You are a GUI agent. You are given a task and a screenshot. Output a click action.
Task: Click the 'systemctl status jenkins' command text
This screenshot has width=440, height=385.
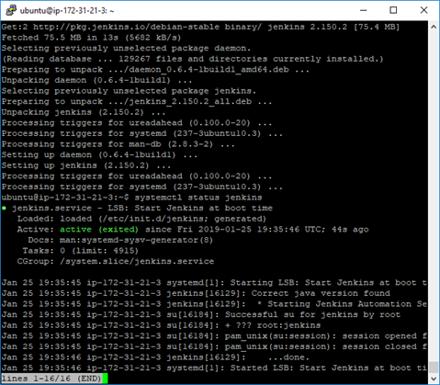tap(198, 198)
